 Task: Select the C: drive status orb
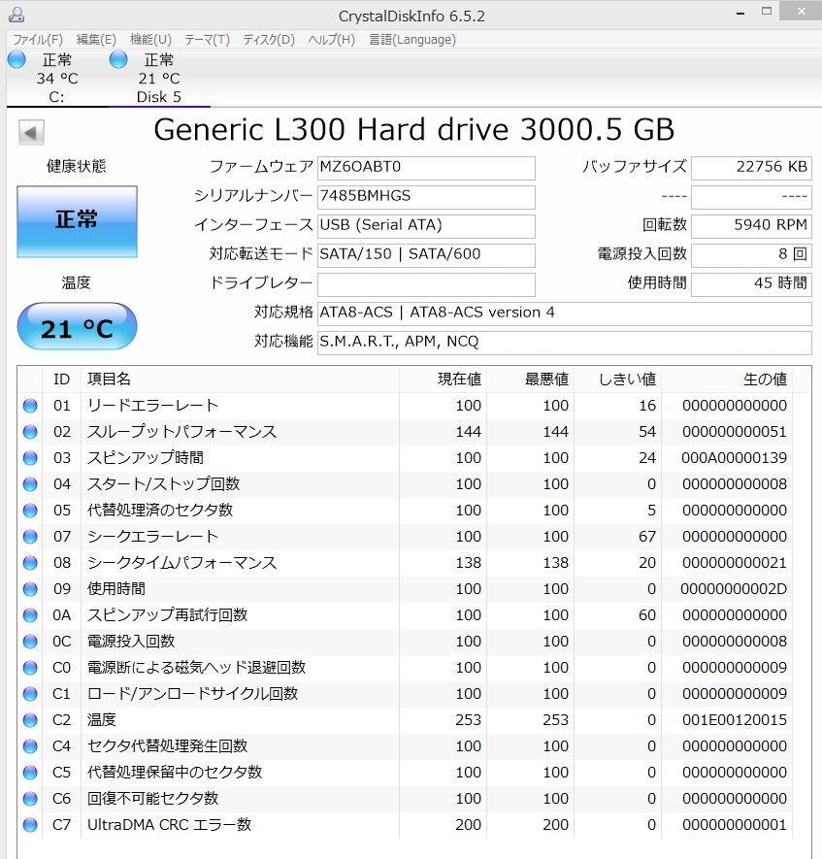[17, 60]
